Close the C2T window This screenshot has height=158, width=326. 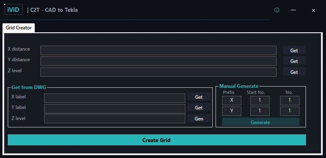pyautogui.click(x=314, y=10)
